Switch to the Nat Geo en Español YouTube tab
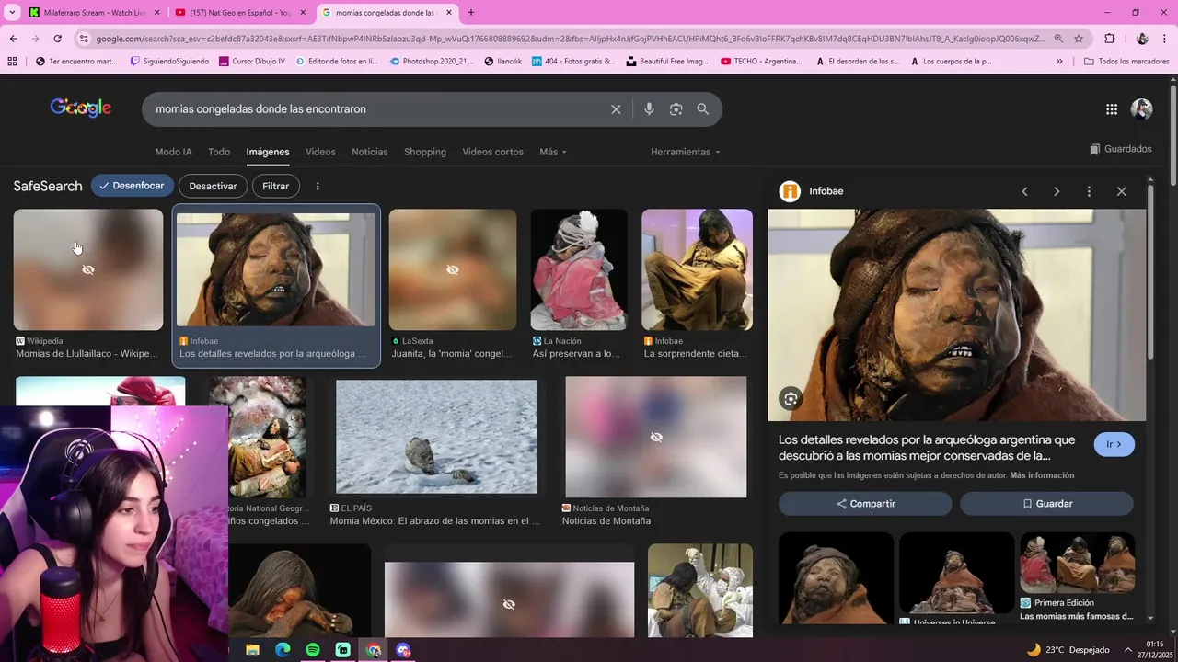Viewport: 1178px width, 662px height. pos(239,13)
